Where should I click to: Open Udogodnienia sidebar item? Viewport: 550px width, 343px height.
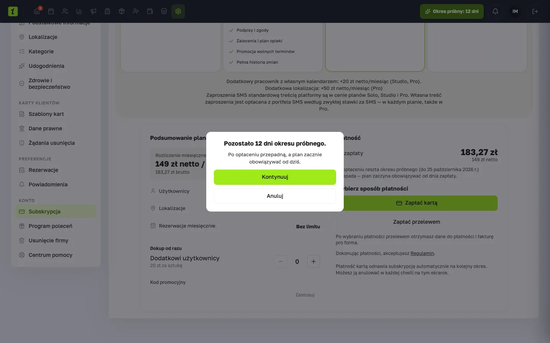[56, 66]
